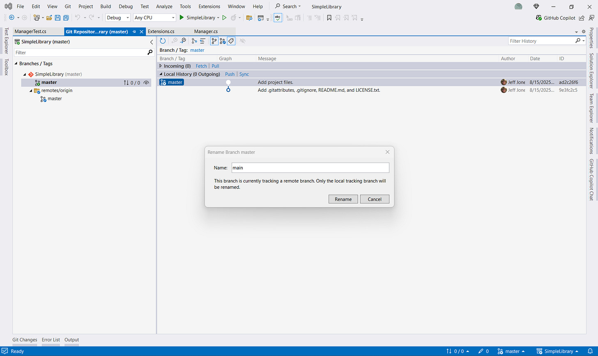598x356 pixels.
Task: Click the Pull link
Action: coord(215,66)
